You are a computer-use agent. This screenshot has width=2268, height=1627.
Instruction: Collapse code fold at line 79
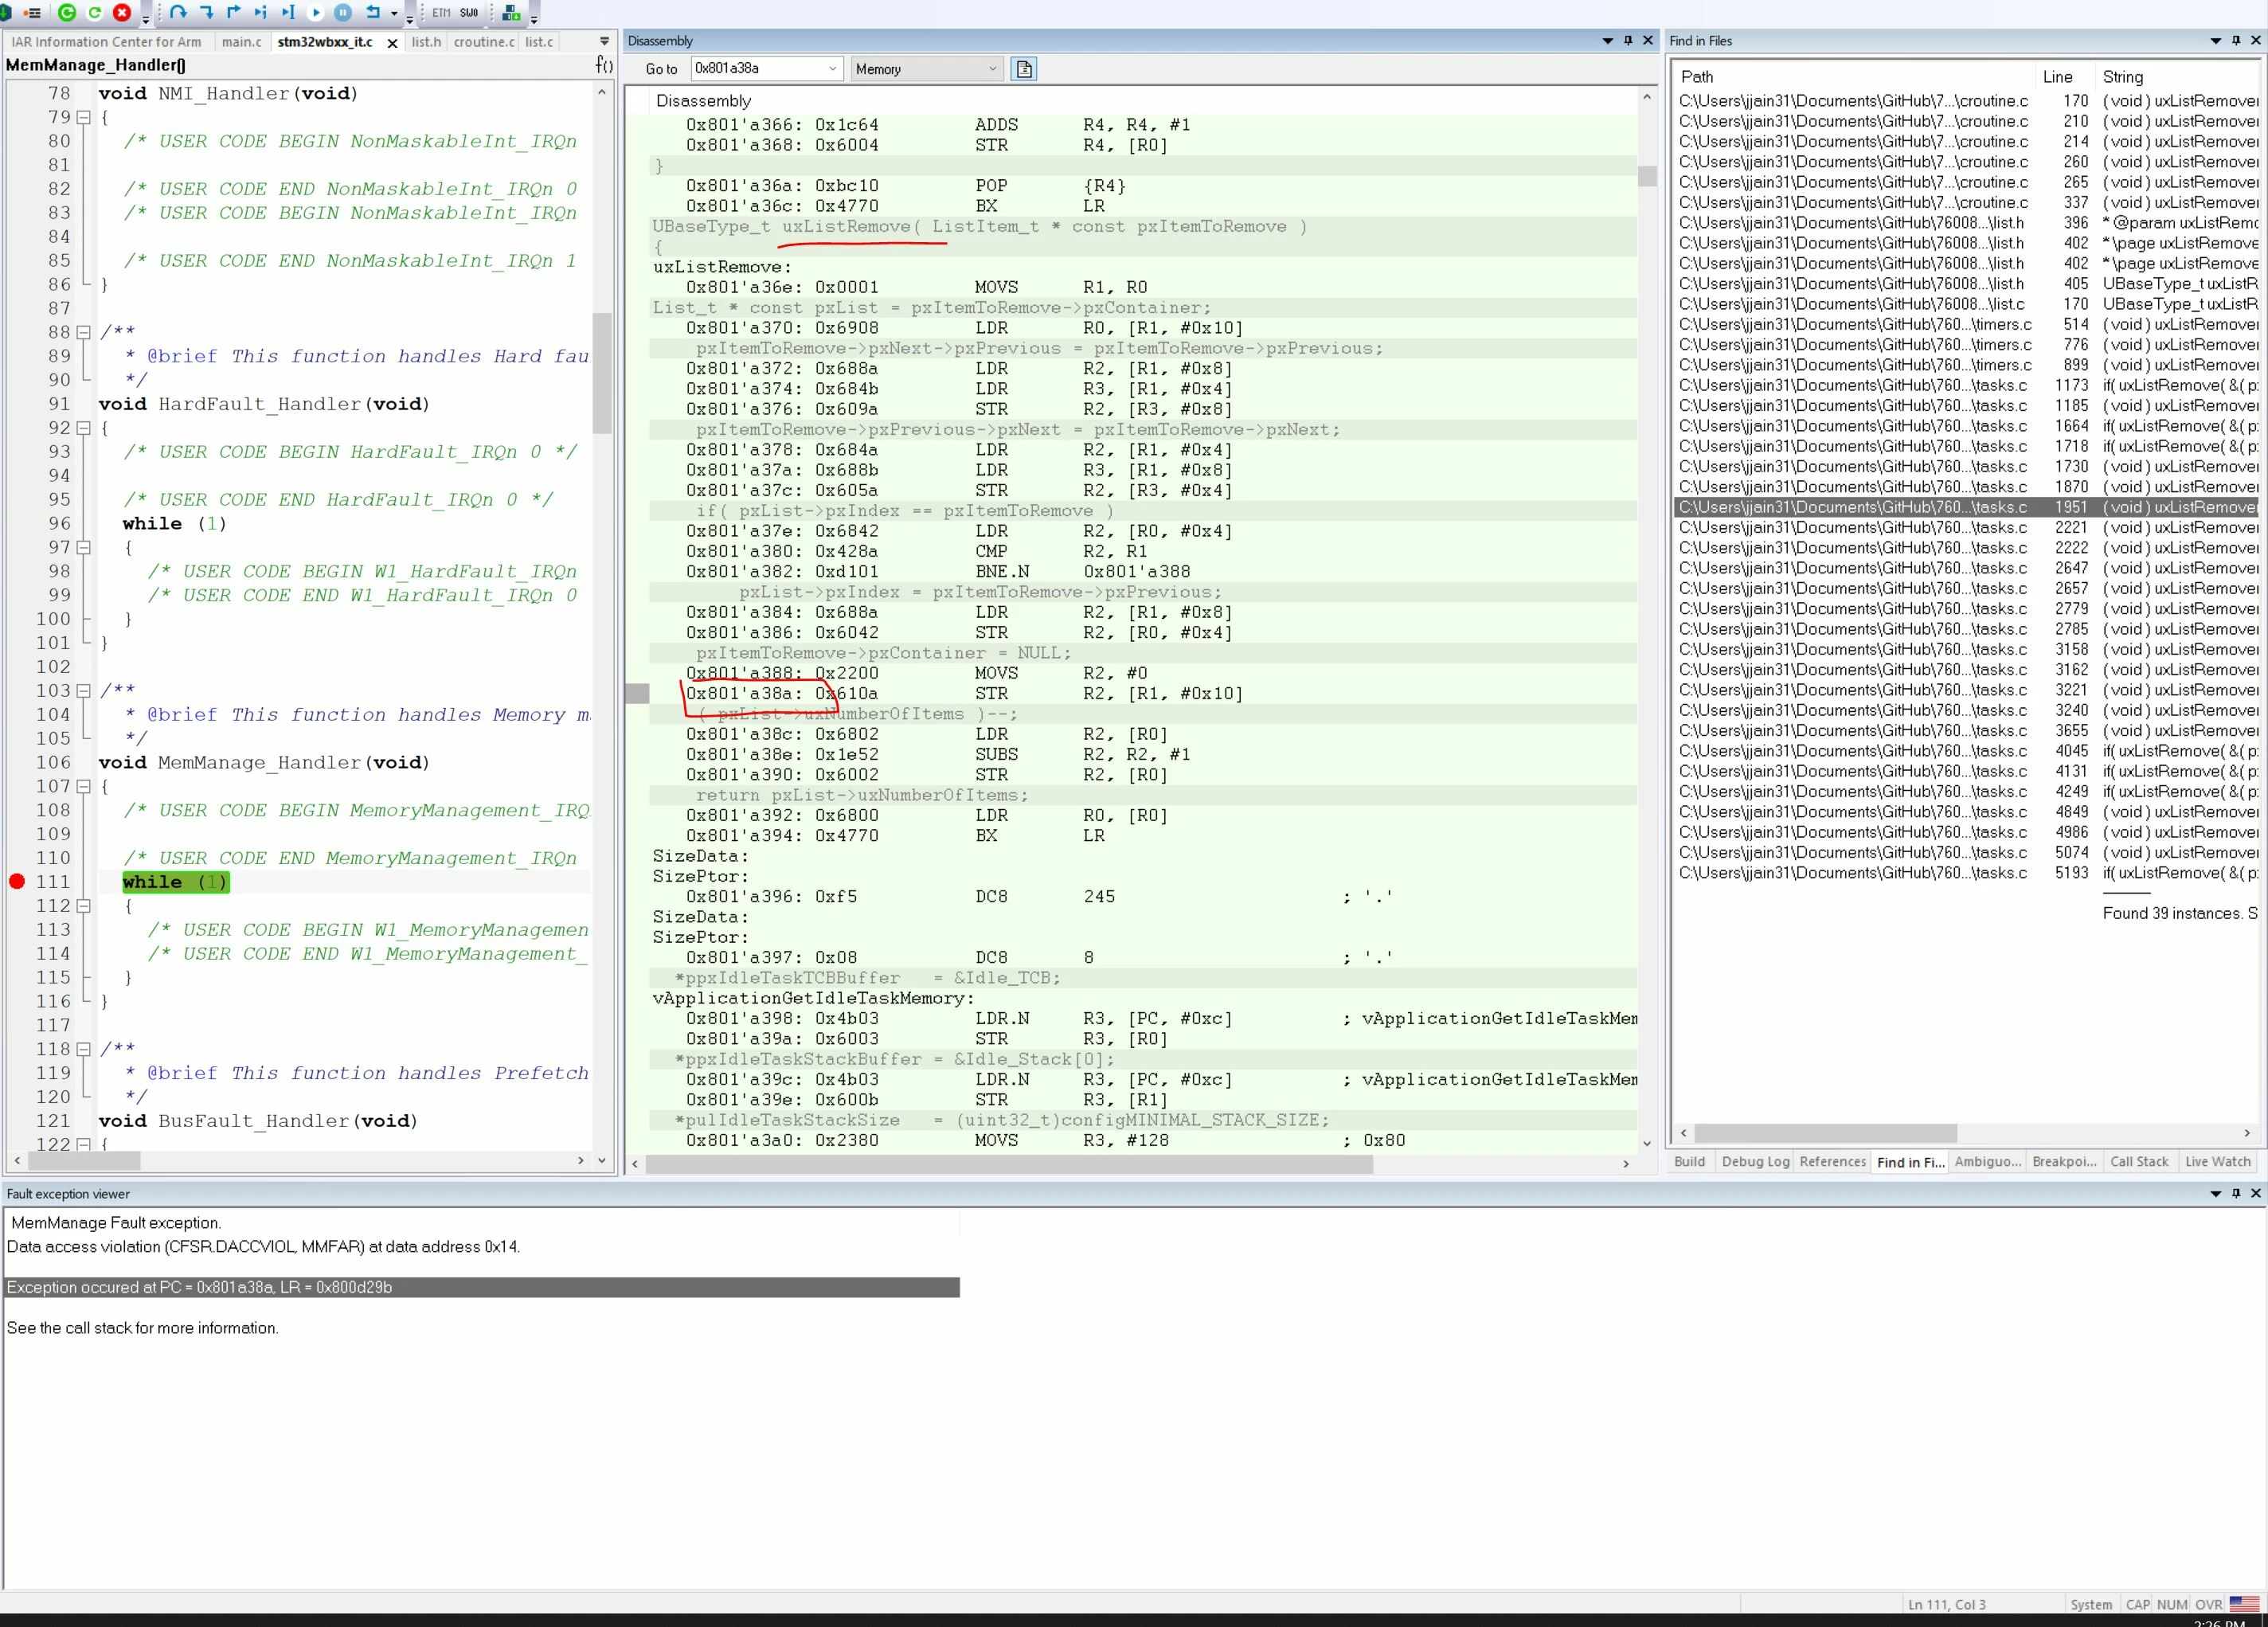[x=84, y=117]
